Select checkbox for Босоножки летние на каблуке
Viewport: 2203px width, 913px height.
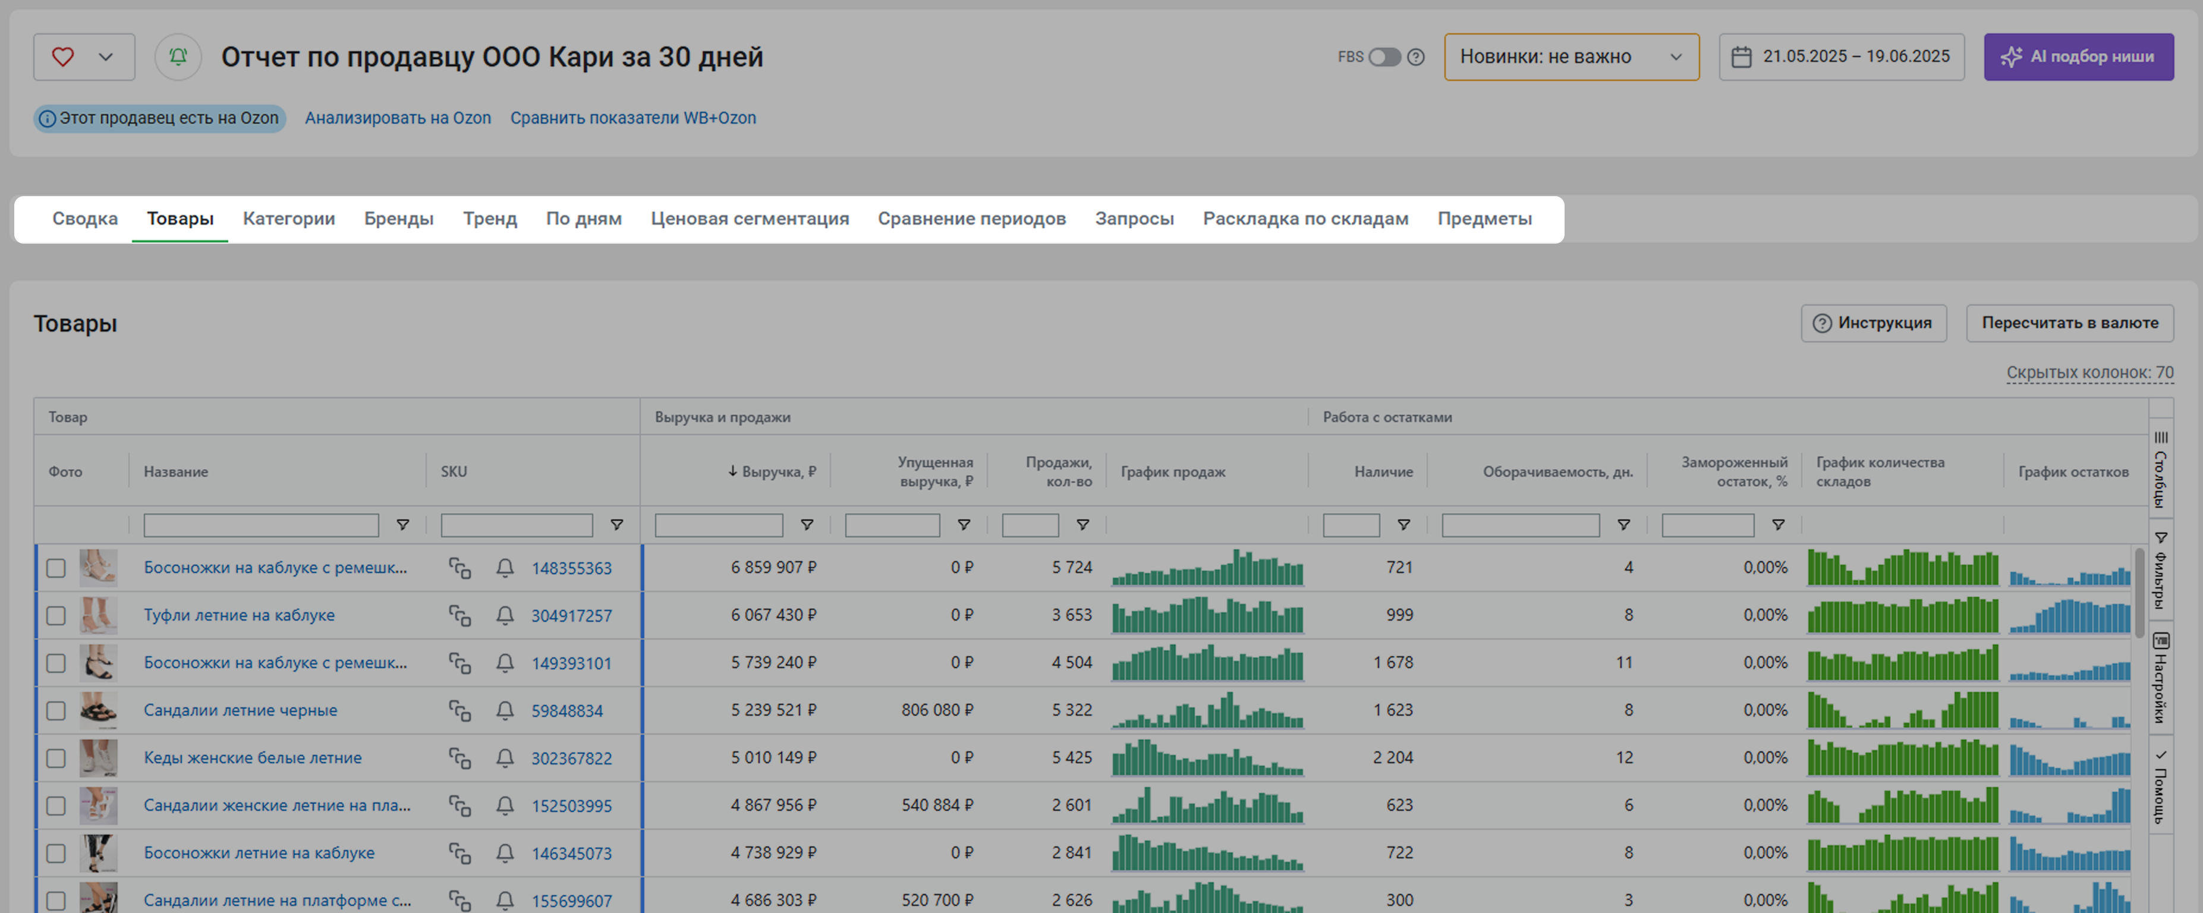click(x=56, y=853)
